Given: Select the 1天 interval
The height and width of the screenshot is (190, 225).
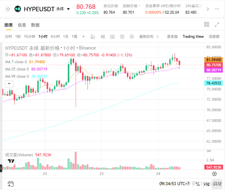Looking at the screenshot, I should (66, 37).
